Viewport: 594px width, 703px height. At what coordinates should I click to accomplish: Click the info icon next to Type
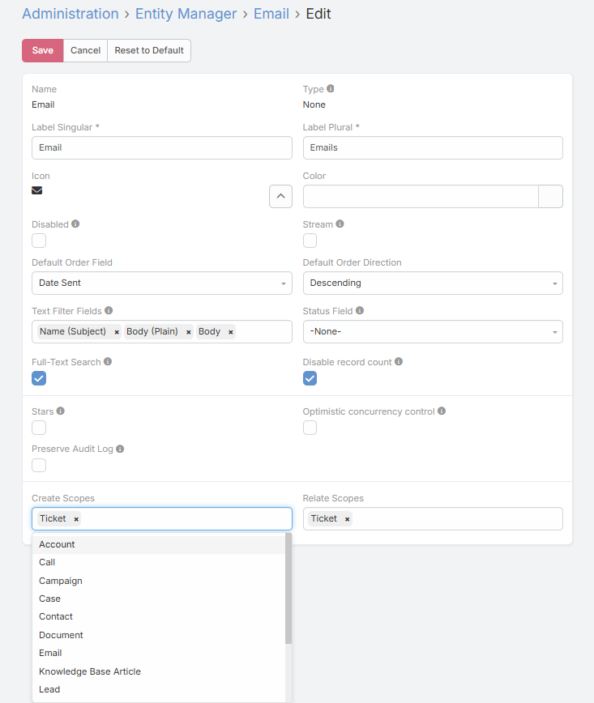click(x=331, y=89)
